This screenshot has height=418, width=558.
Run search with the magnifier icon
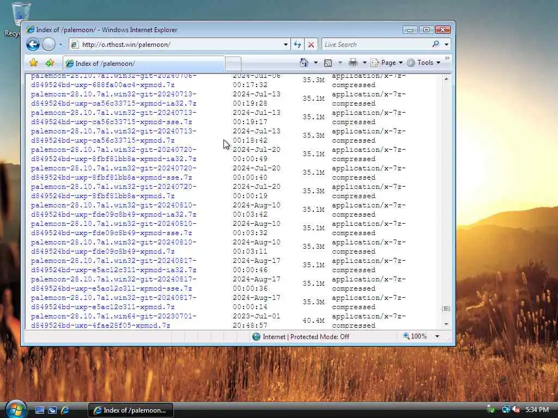click(x=435, y=44)
